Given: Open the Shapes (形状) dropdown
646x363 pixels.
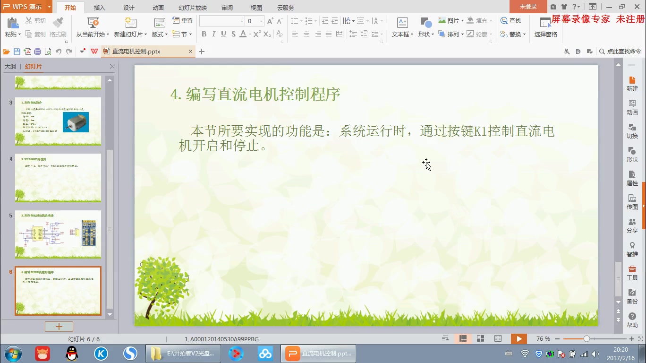Looking at the screenshot, I should pyautogui.click(x=425, y=34).
